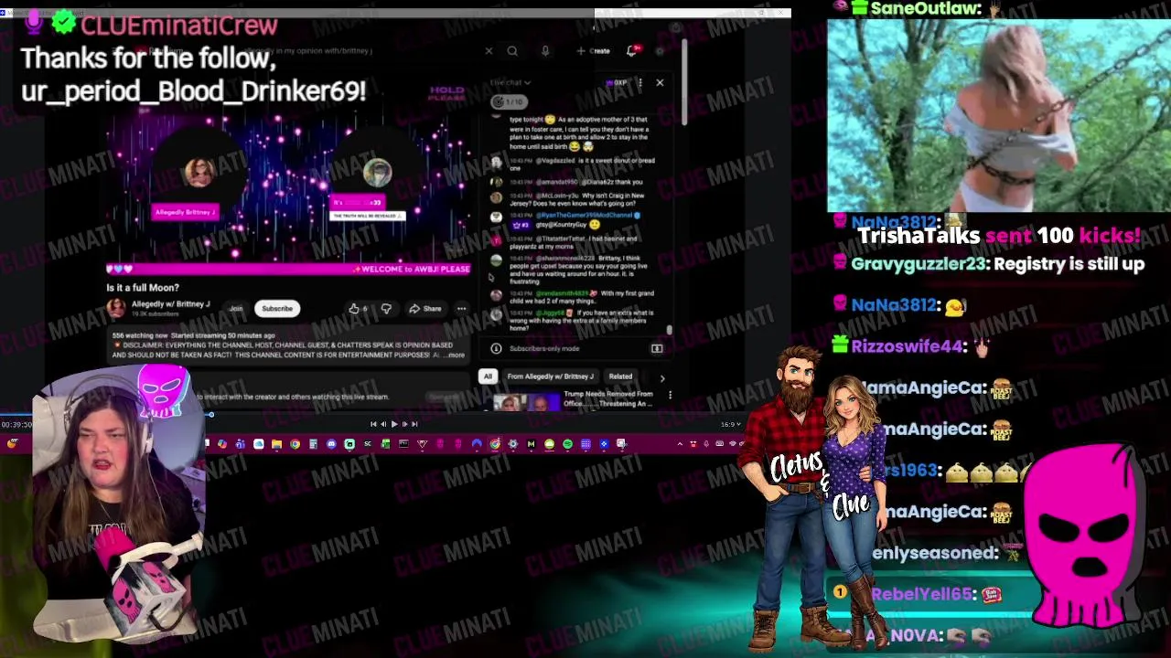Click the player's progress slider handle
Viewport: 1171px width, 658px height.
click(x=210, y=415)
